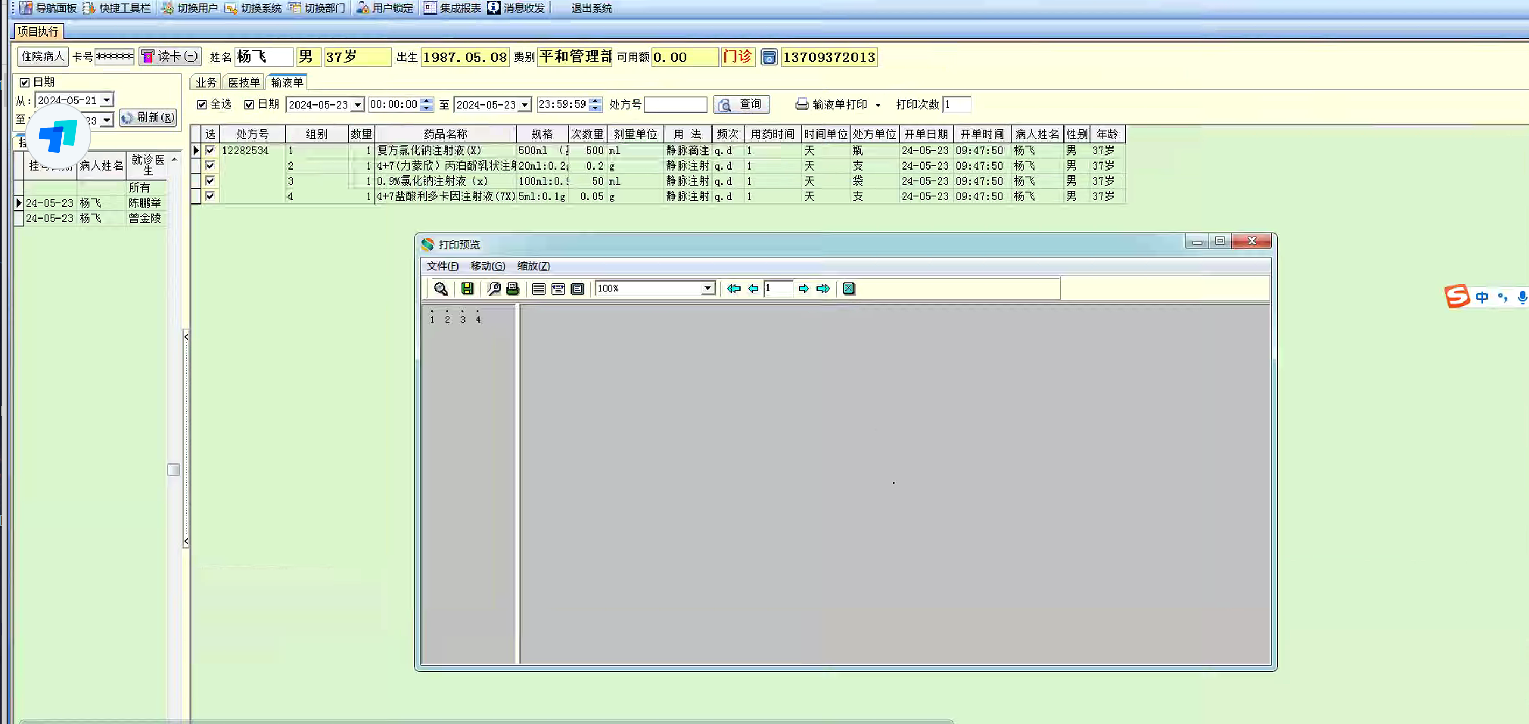Click the teal close-preview icon
This screenshot has width=1529, height=724.
pyautogui.click(x=849, y=289)
